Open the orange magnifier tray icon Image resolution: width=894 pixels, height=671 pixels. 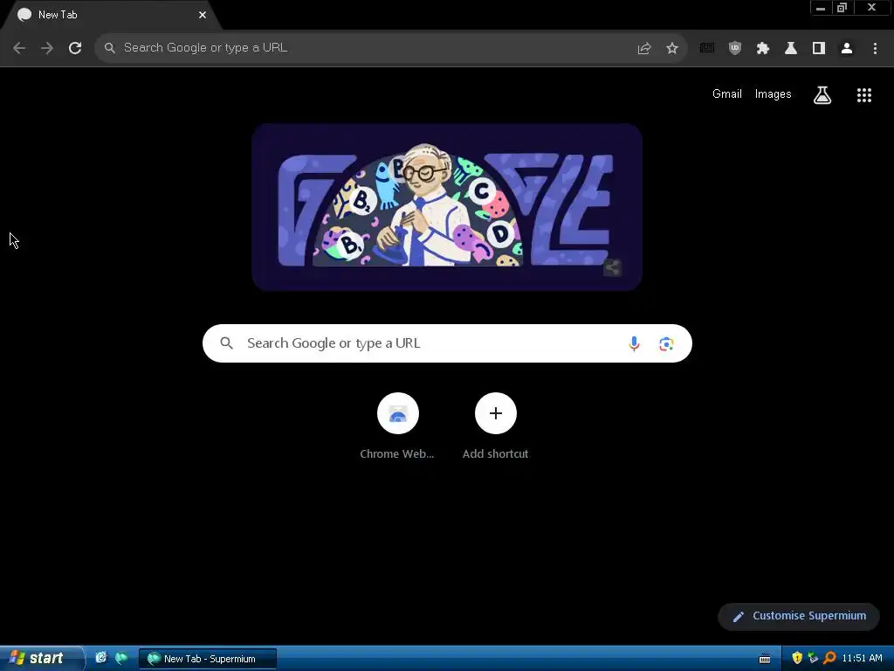(x=829, y=658)
